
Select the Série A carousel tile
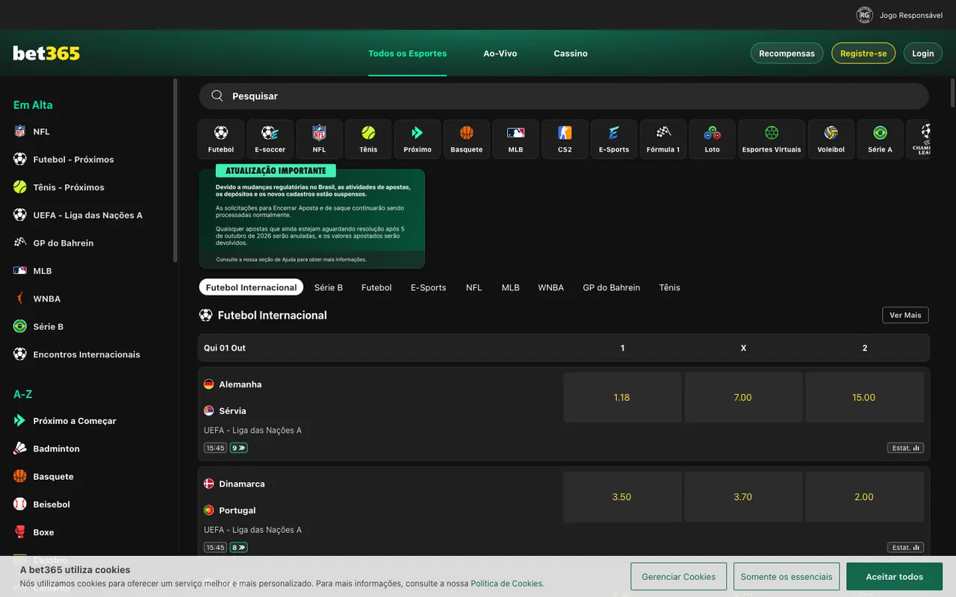[881, 139]
